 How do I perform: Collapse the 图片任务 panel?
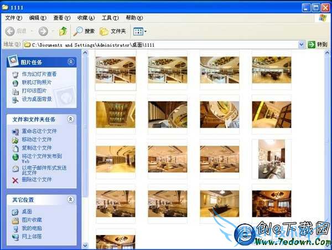71,62
